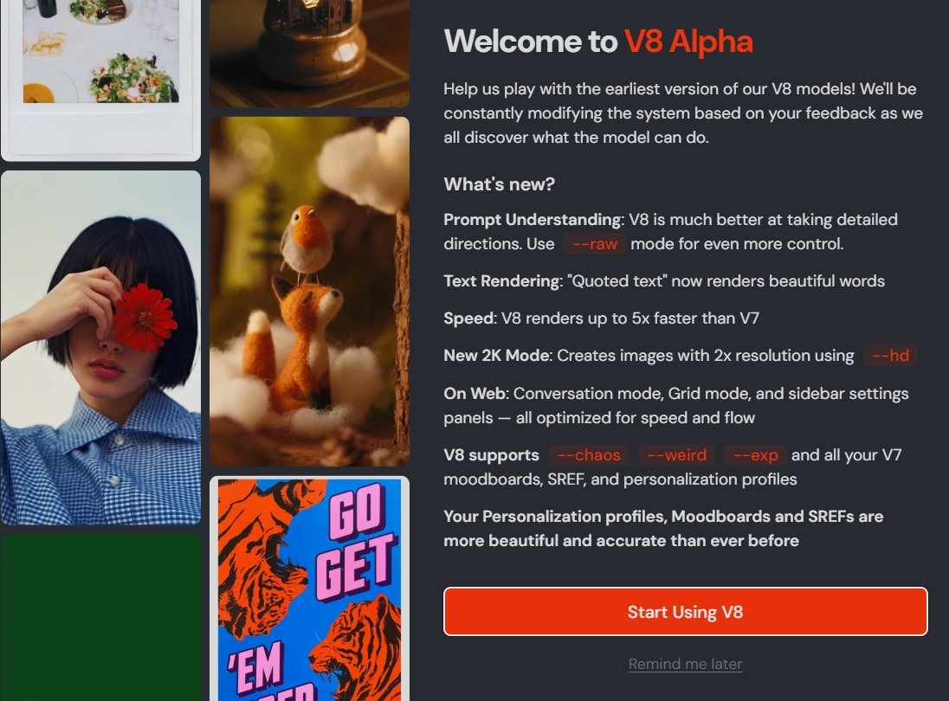Click the Start Using V8 button
The height and width of the screenshot is (701, 949).
coord(685,612)
